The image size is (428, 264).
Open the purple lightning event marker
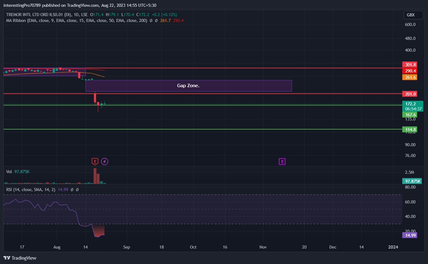pos(105,161)
